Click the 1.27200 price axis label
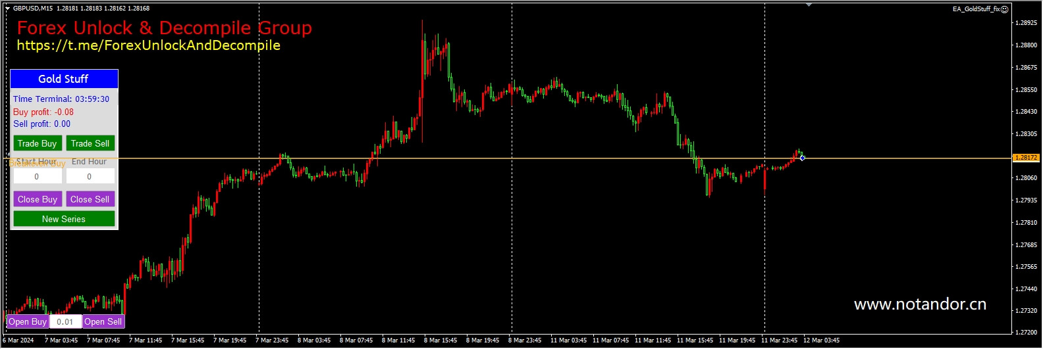The image size is (1043, 349). click(x=1026, y=333)
